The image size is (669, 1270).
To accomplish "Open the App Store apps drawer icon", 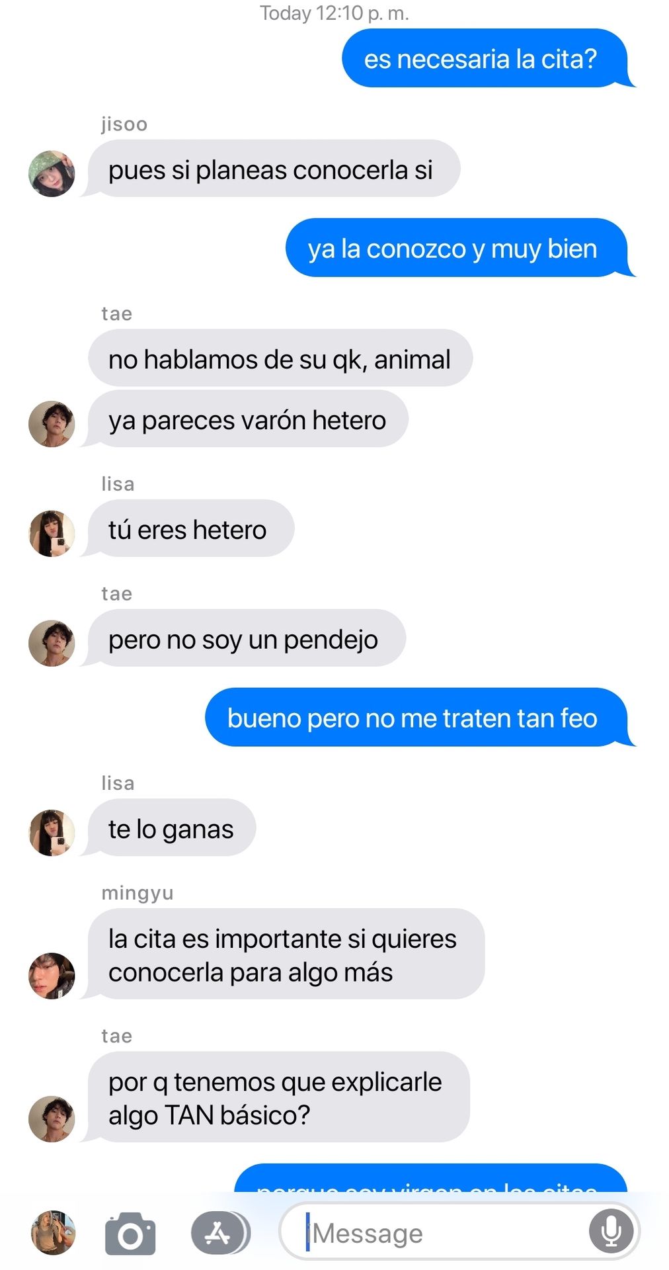I will pyautogui.click(x=220, y=1233).
